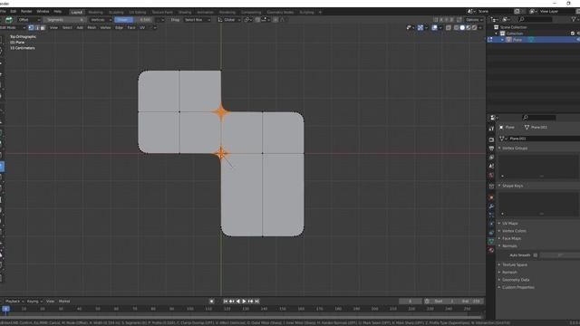The image size is (580, 326).
Task: Open the Modifier properties wrench tab
Action: pos(491,206)
